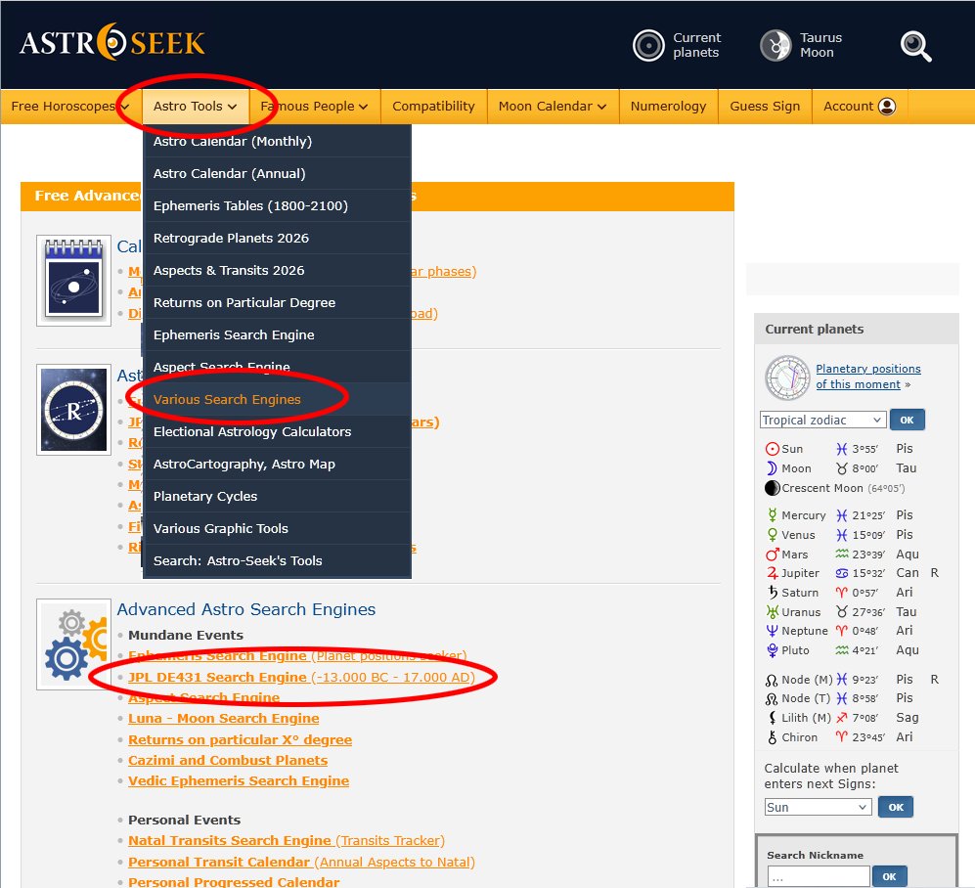
Task: Open the magnifying glass search icon
Action: (916, 46)
